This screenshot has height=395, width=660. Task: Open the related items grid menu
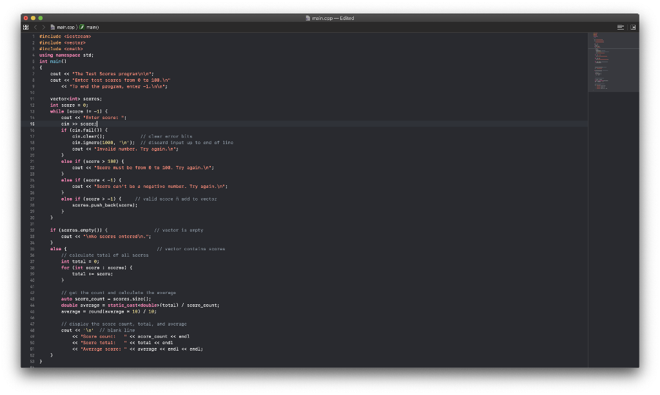pos(26,27)
